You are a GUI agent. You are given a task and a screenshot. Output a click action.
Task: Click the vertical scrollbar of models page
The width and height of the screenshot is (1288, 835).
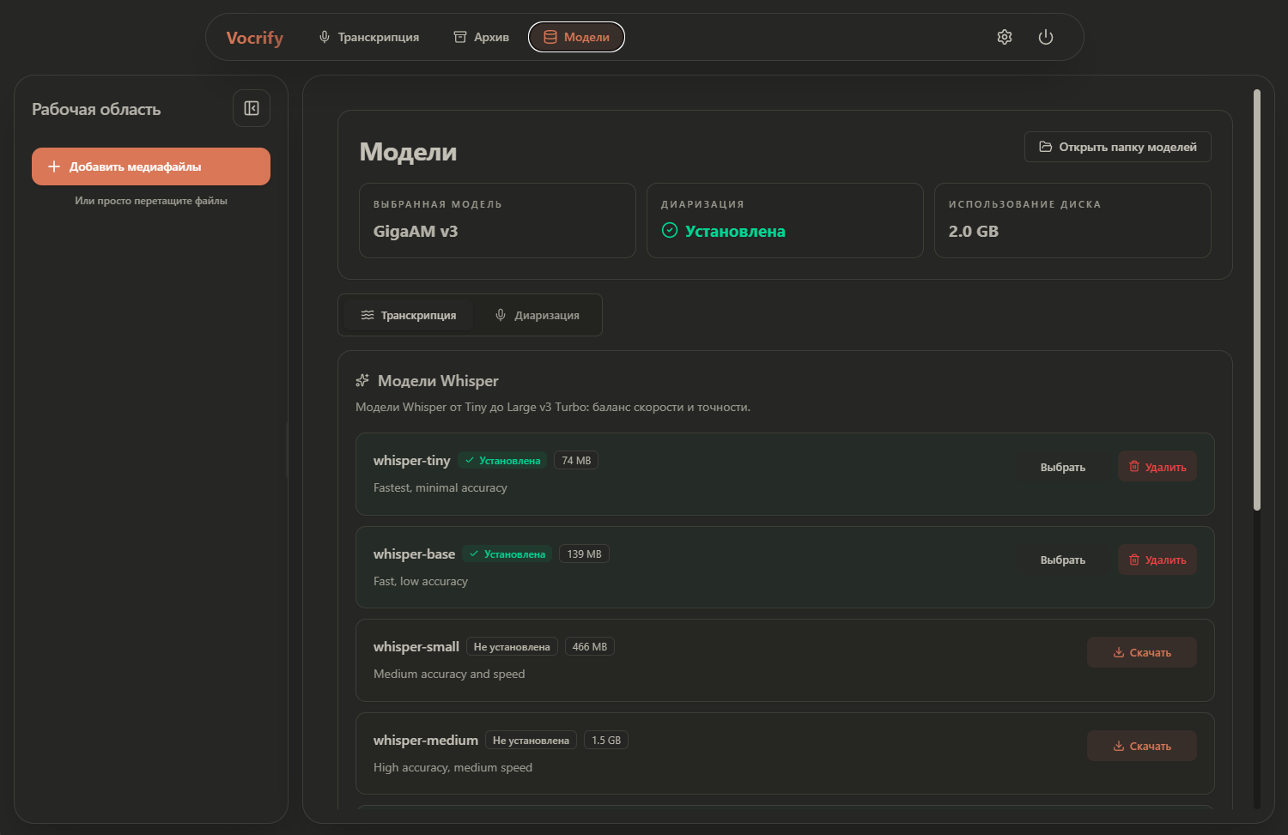coord(1257,300)
